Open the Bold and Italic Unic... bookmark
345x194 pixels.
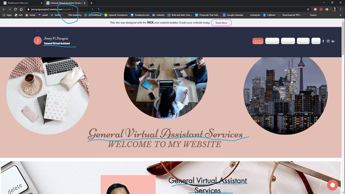click(x=180, y=15)
